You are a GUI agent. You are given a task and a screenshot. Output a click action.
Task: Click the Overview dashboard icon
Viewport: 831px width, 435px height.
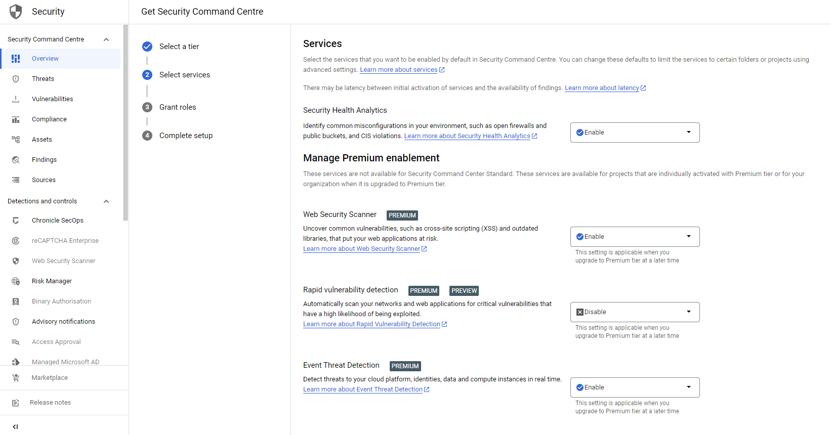(x=16, y=59)
